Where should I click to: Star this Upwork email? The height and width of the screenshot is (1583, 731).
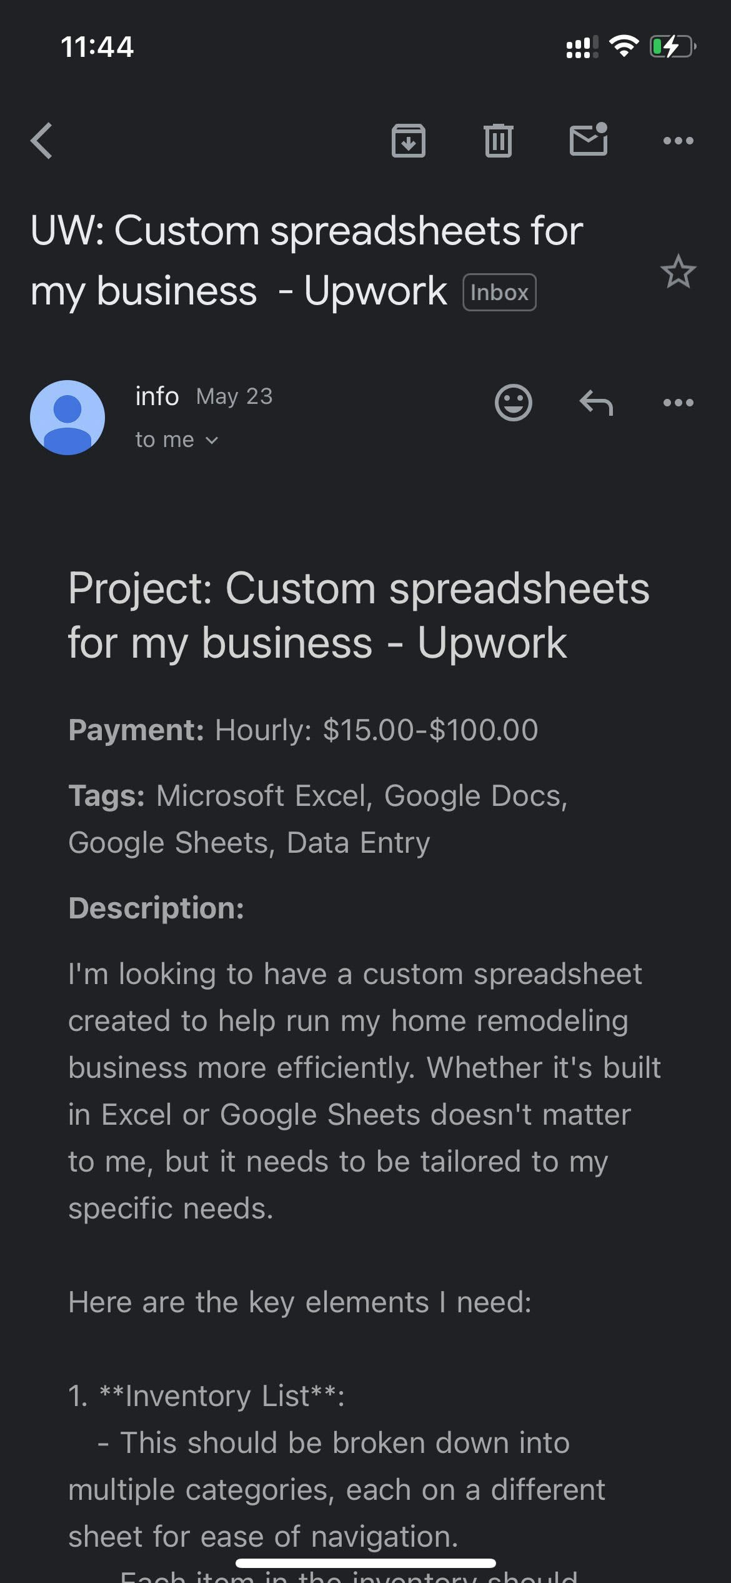(678, 271)
